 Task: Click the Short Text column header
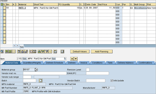pos(46,4)
